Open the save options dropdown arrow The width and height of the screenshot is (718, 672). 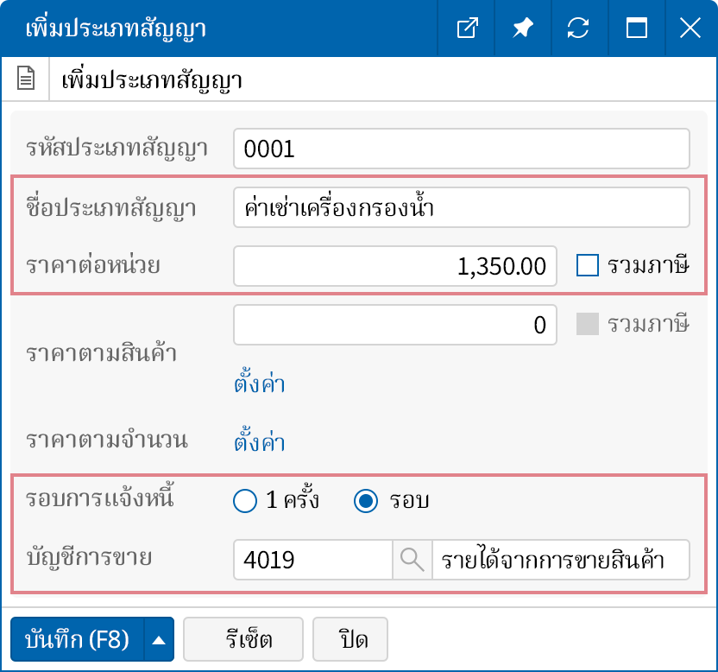(157, 639)
